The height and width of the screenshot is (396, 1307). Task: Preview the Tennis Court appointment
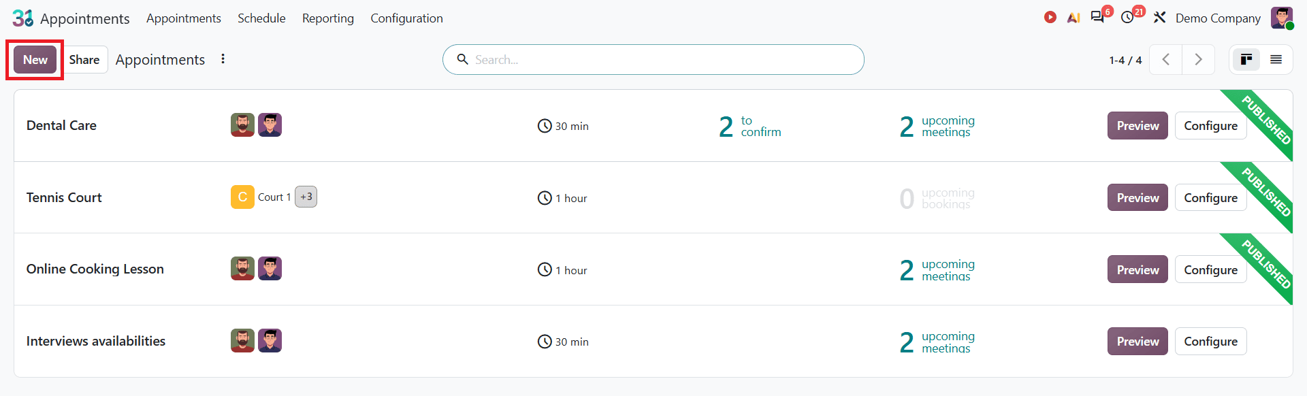(x=1137, y=198)
